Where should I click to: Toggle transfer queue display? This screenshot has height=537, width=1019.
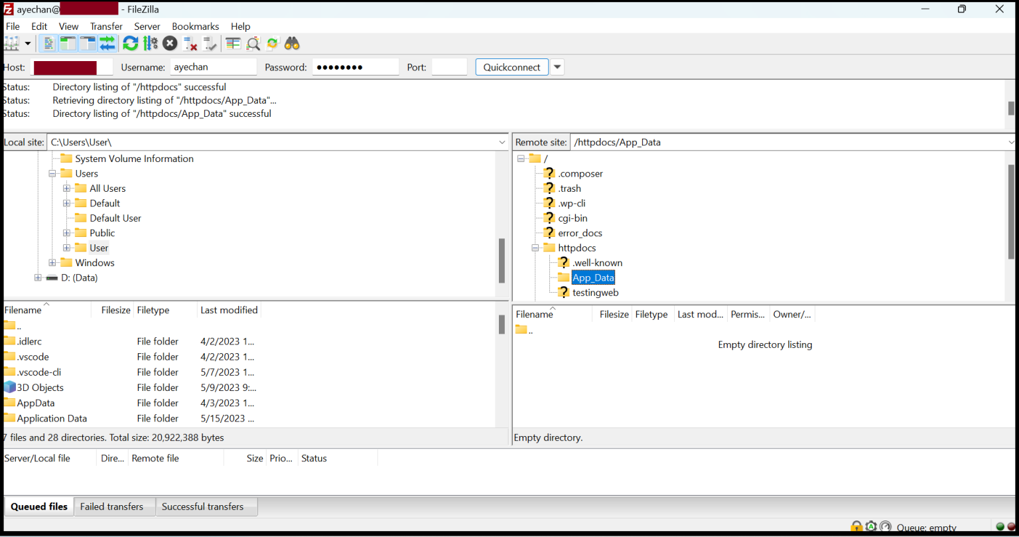point(107,44)
